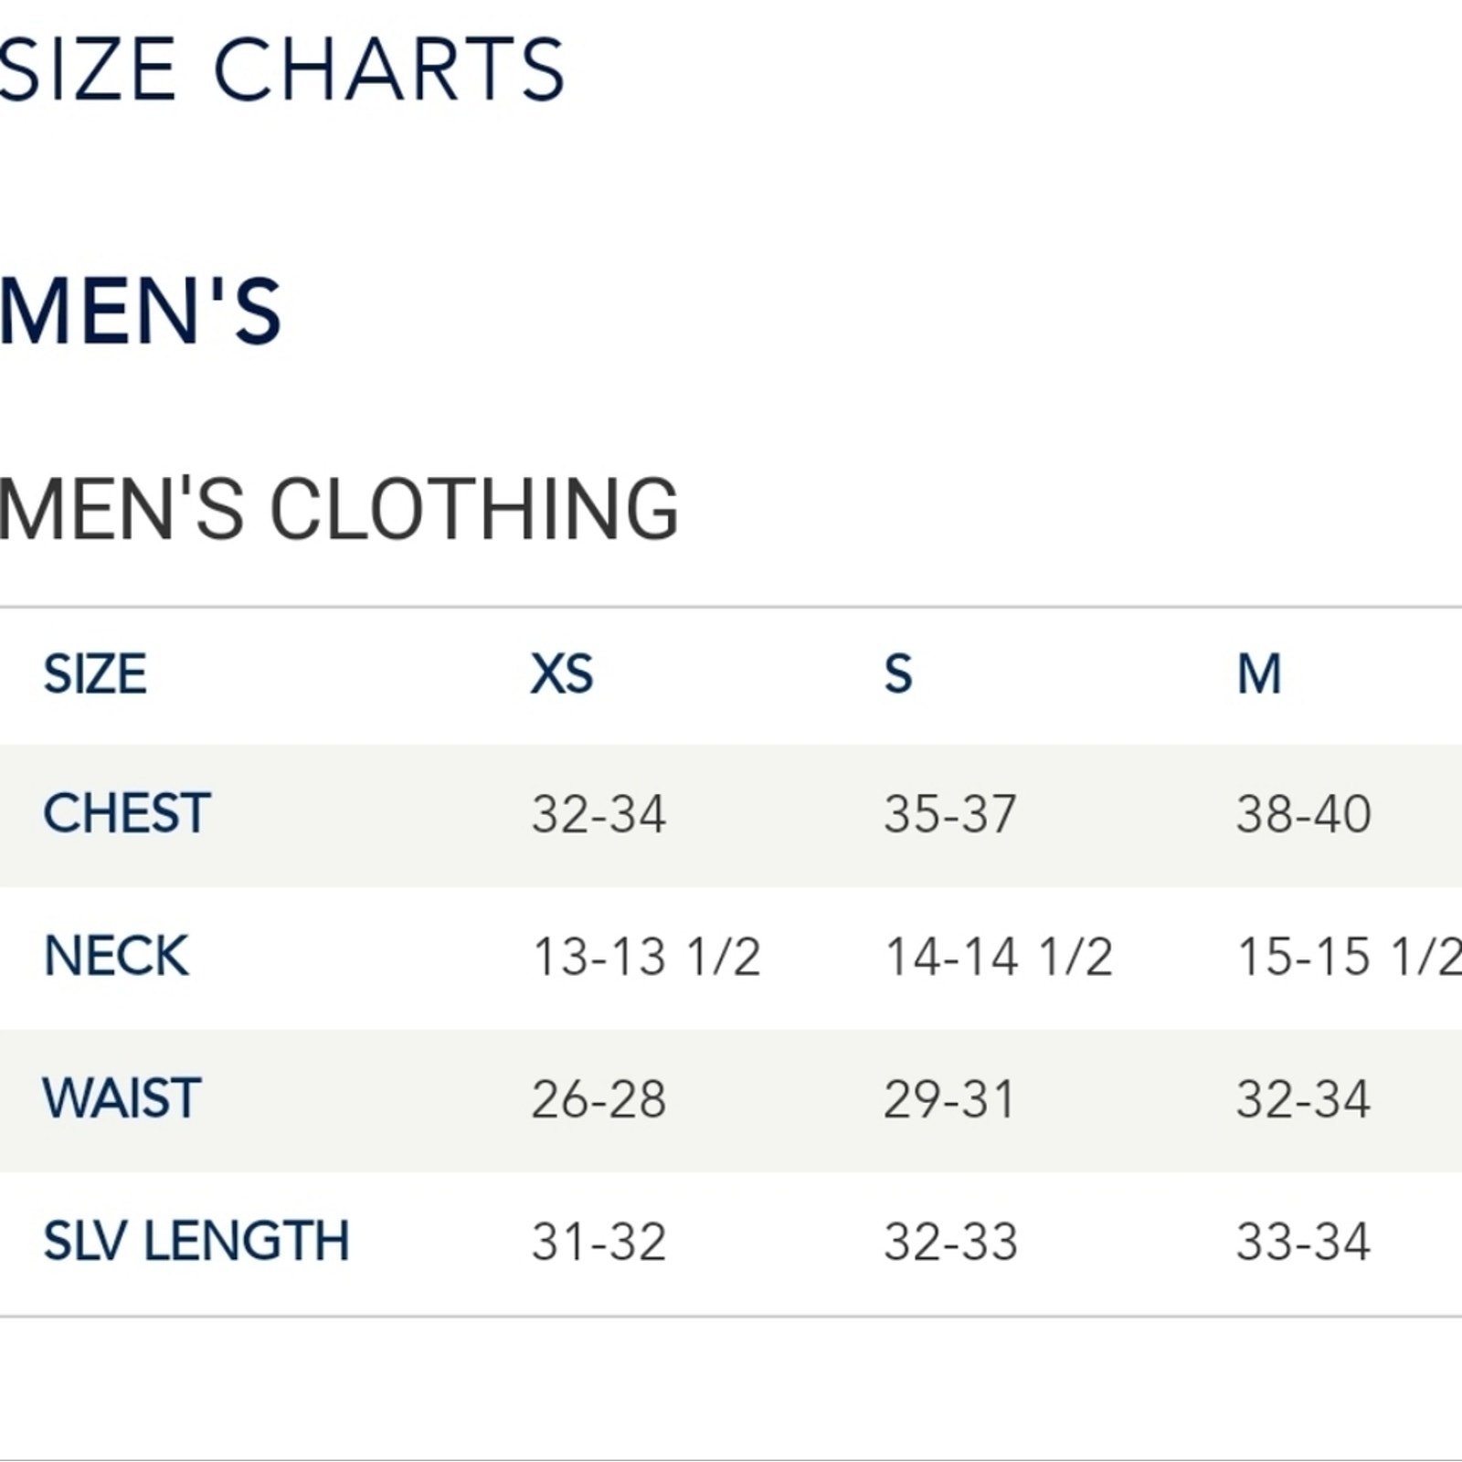Click the S waist value 29-31
The height and width of the screenshot is (1462, 1462).
pos(949,1099)
